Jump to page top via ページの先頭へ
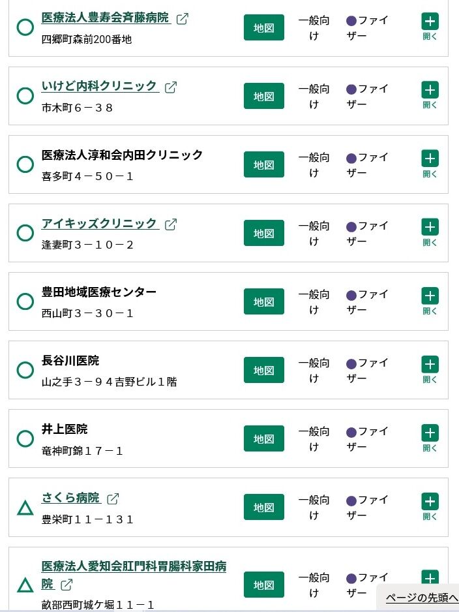The height and width of the screenshot is (612, 459). [x=422, y=598]
